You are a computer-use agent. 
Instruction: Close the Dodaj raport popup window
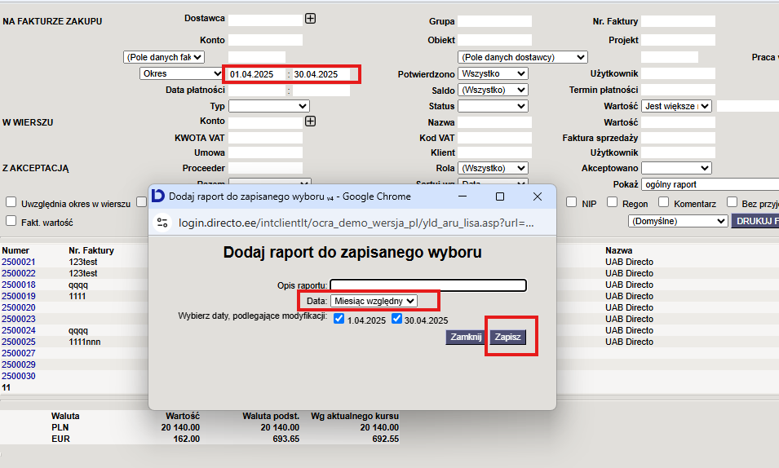(538, 196)
